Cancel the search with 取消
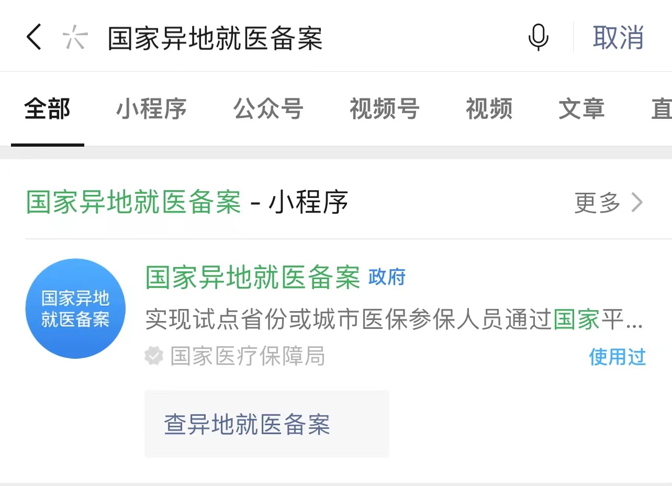 pos(618,38)
